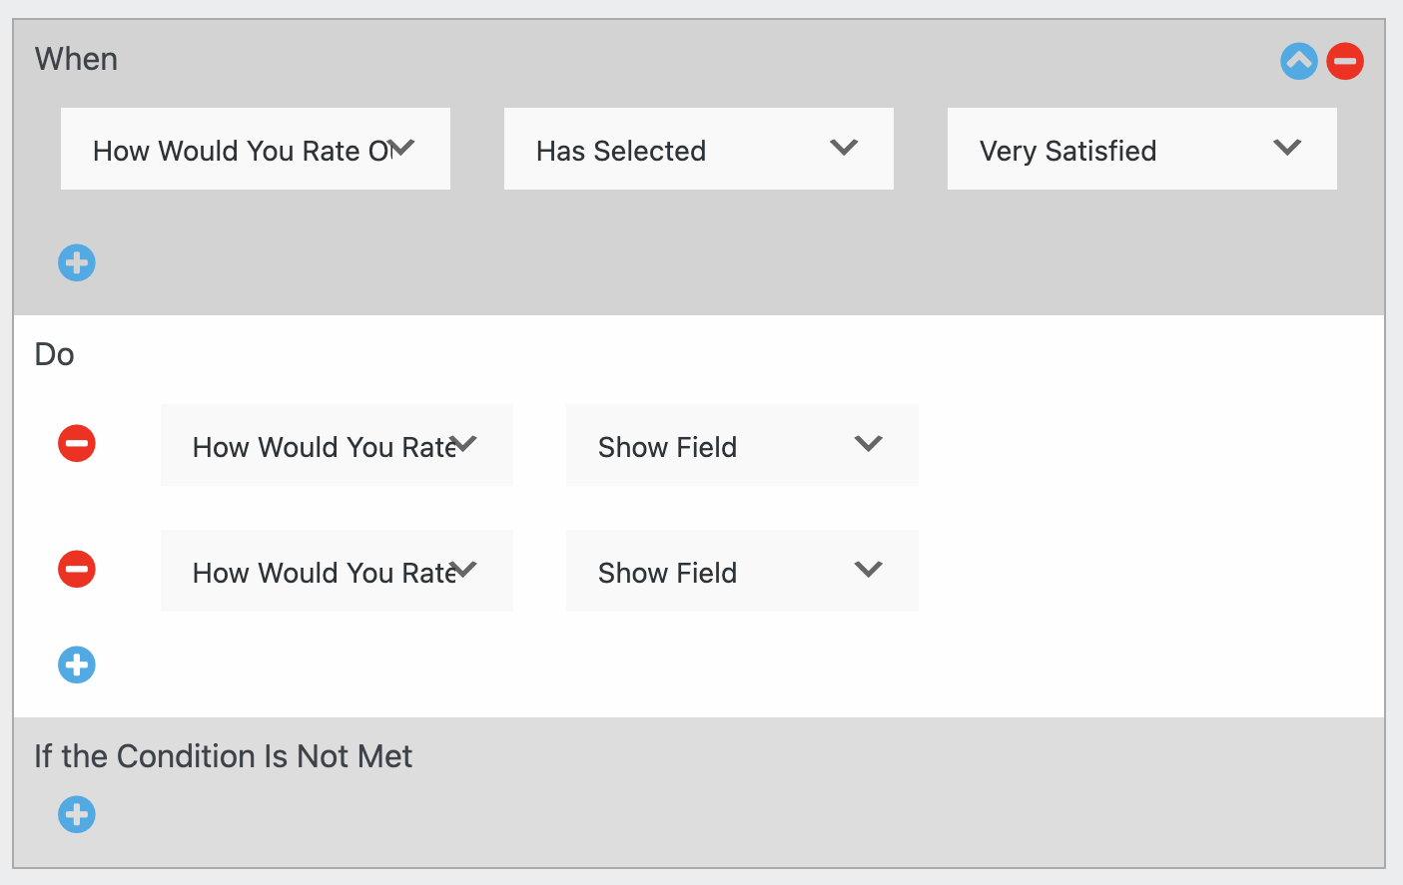
Task: Click the Do section heading
Action: [x=54, y=354]
